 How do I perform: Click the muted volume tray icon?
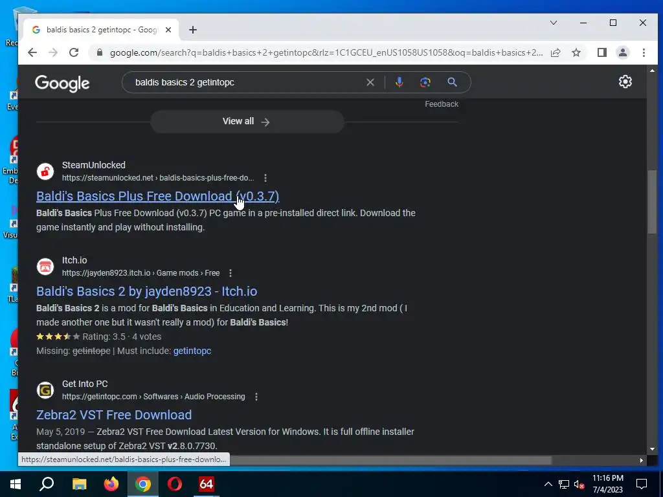click(x=579, y=484)
